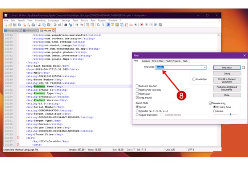
Task: Enable the Backward direction checkbox
Action: [137, 86]
